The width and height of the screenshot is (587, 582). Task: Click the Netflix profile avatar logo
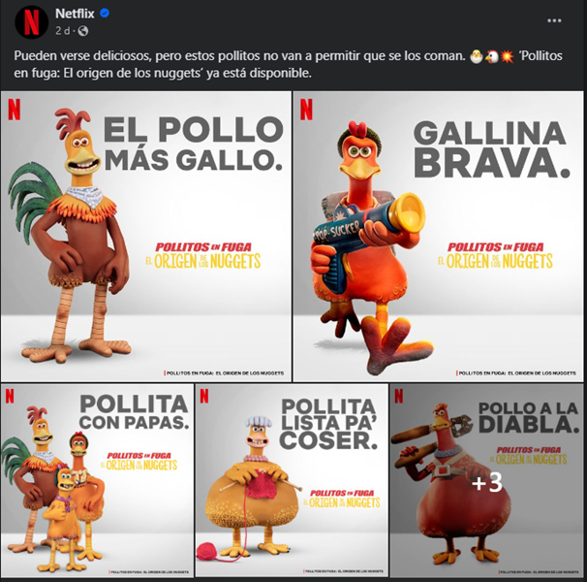click(31, 22)
